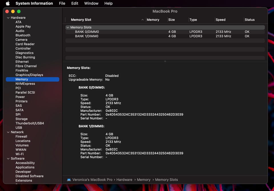Open the Window menu

click(91, 3)
